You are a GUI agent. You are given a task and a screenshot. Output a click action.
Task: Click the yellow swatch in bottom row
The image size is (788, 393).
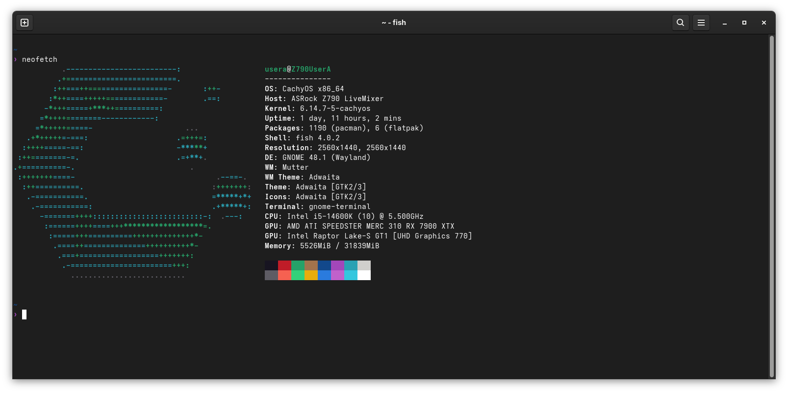(311, 275)
